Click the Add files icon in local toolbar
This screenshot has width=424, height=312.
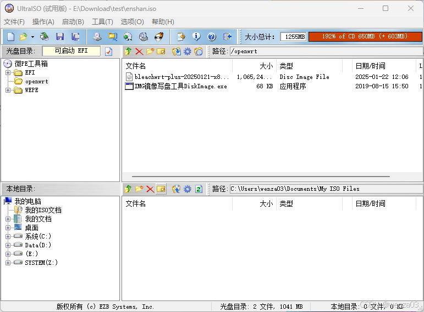point(177,189)
